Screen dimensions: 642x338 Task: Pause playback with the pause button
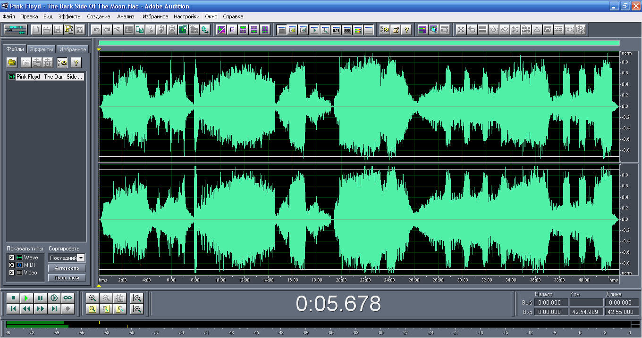(41, 298)
